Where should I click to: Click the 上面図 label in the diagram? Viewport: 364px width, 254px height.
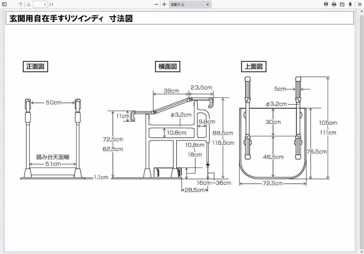point(253,66)
